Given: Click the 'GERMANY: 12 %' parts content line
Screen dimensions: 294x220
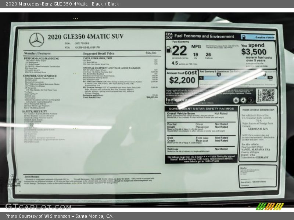Looking at the screenshot, I should point(258,129).
